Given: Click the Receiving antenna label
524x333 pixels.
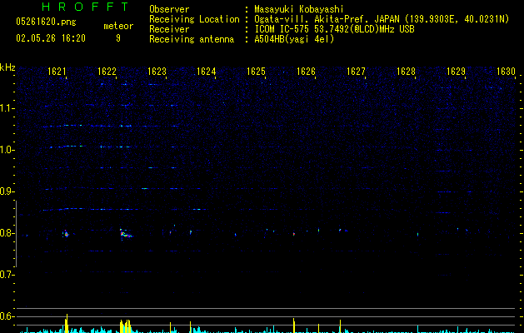Looking at the screenshot, I should click(192, 39).
